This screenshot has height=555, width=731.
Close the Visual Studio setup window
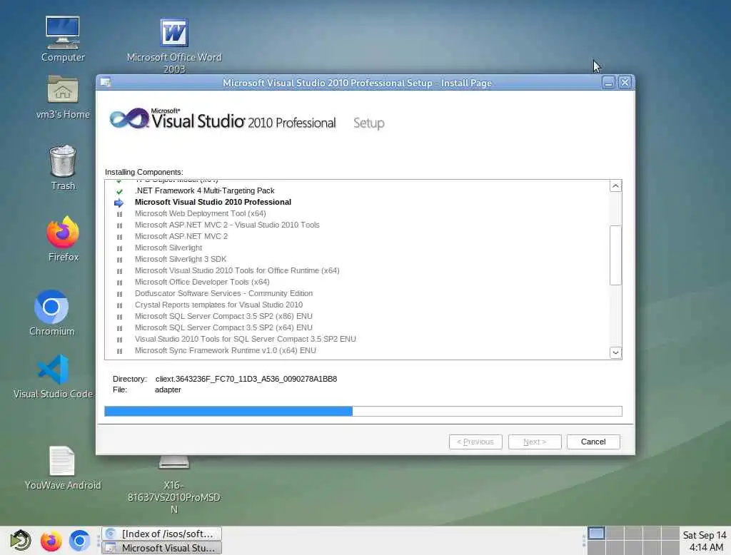625,83
